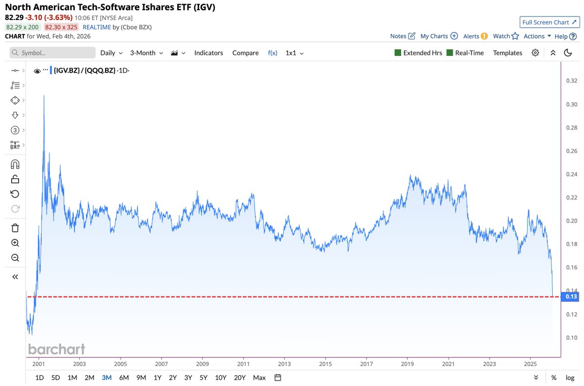Click the {IGV.BZ} / {QQQ.BZ} series label

86,71
